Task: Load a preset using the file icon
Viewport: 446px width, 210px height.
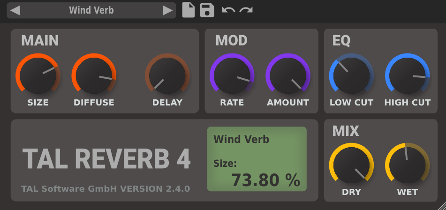Action: [x=189, y=10]
